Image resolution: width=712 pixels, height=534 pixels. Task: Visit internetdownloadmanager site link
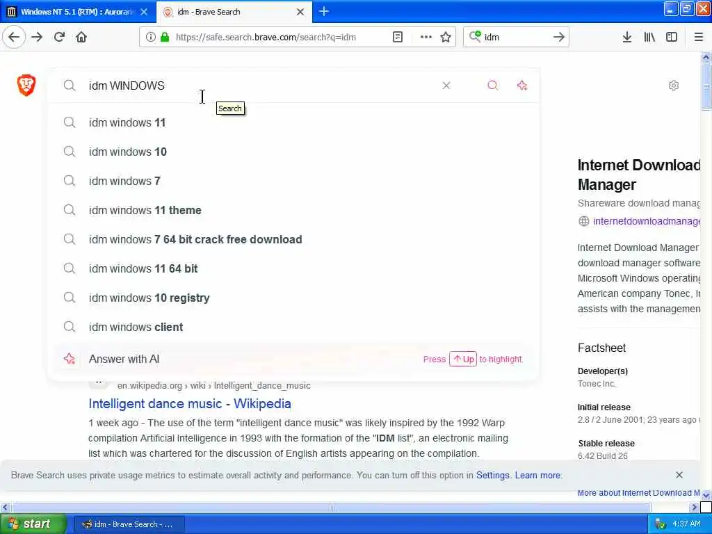[x=646, y=221]
